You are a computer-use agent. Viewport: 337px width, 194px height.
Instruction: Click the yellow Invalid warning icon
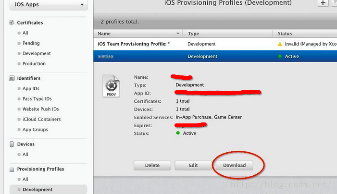[280, 44]
